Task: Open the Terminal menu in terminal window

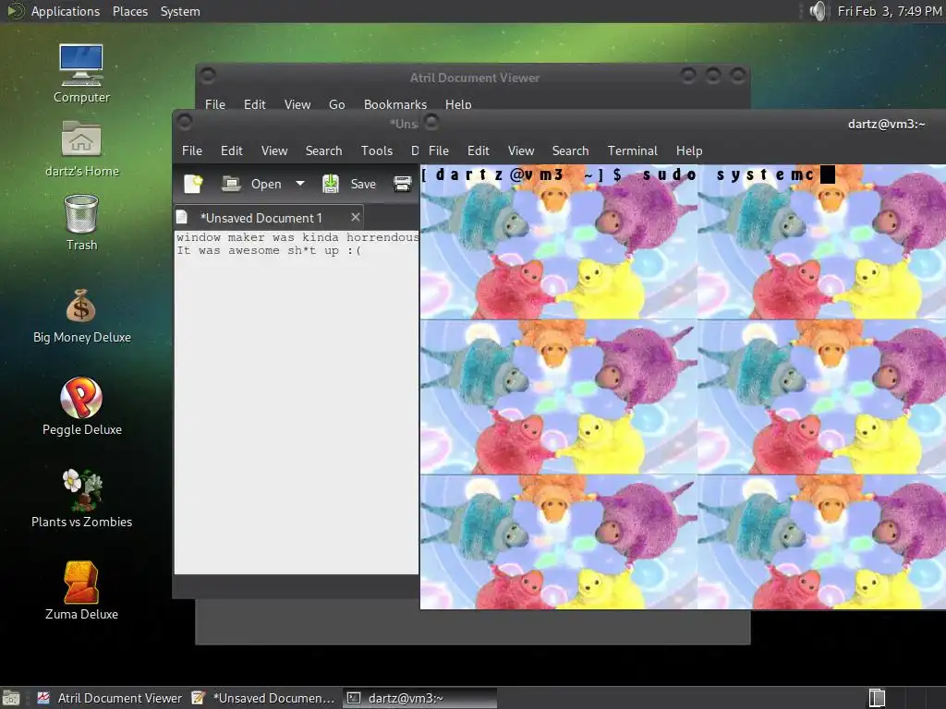Action: (632, 150)
